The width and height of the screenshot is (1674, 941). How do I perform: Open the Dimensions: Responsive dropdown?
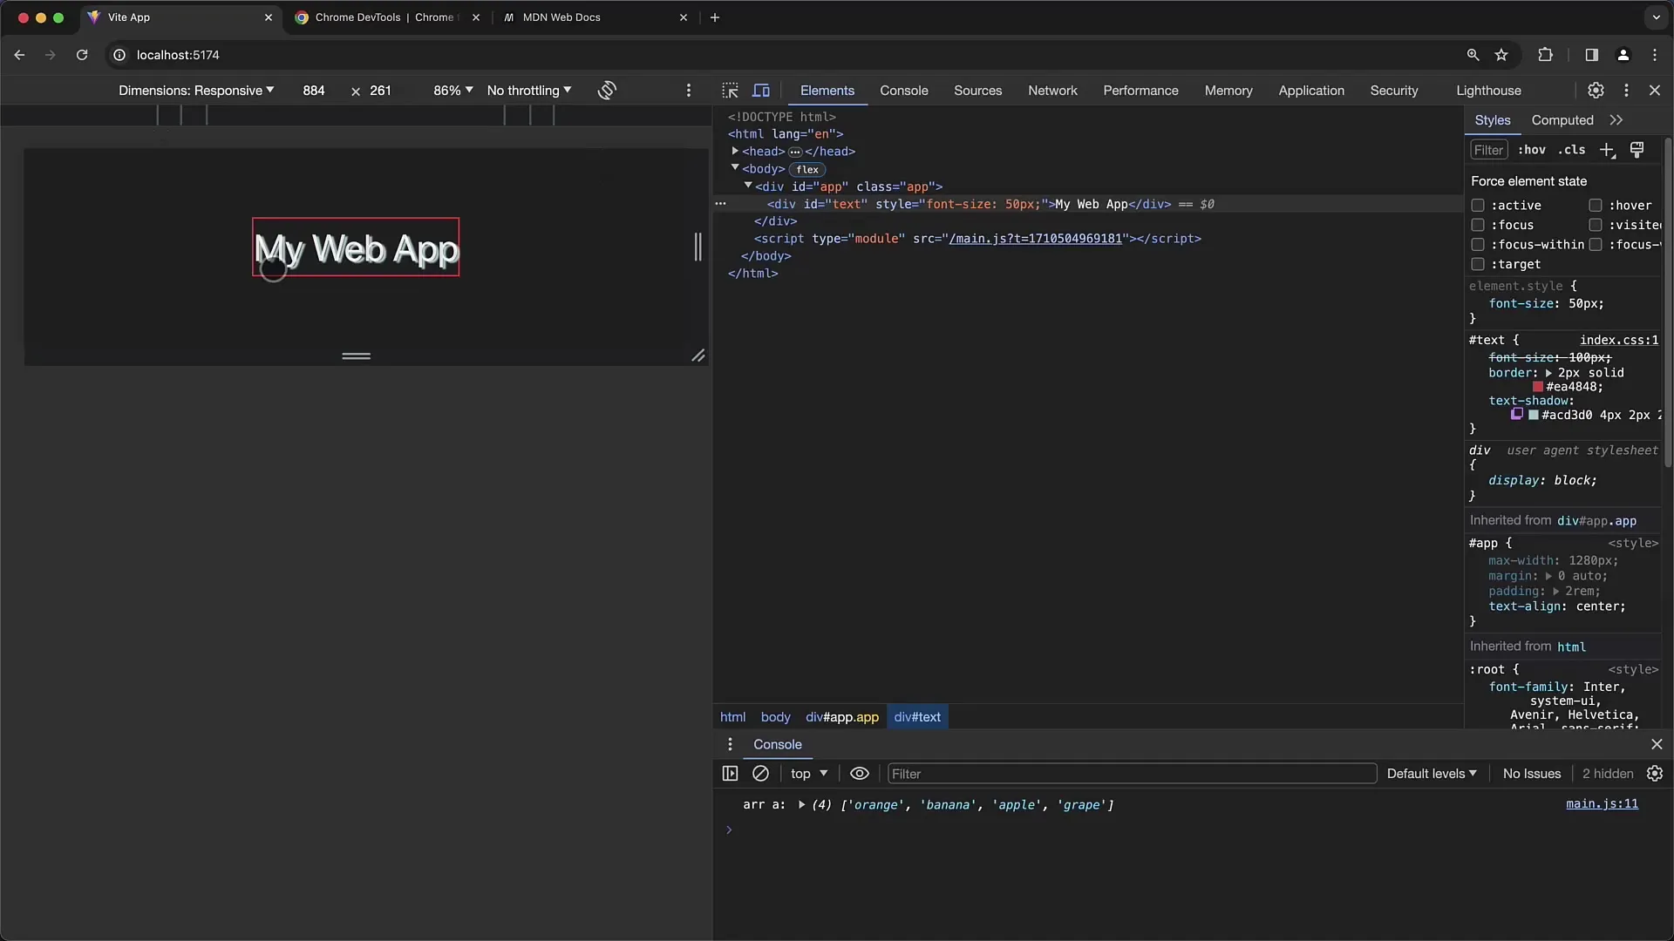[196, 91]
